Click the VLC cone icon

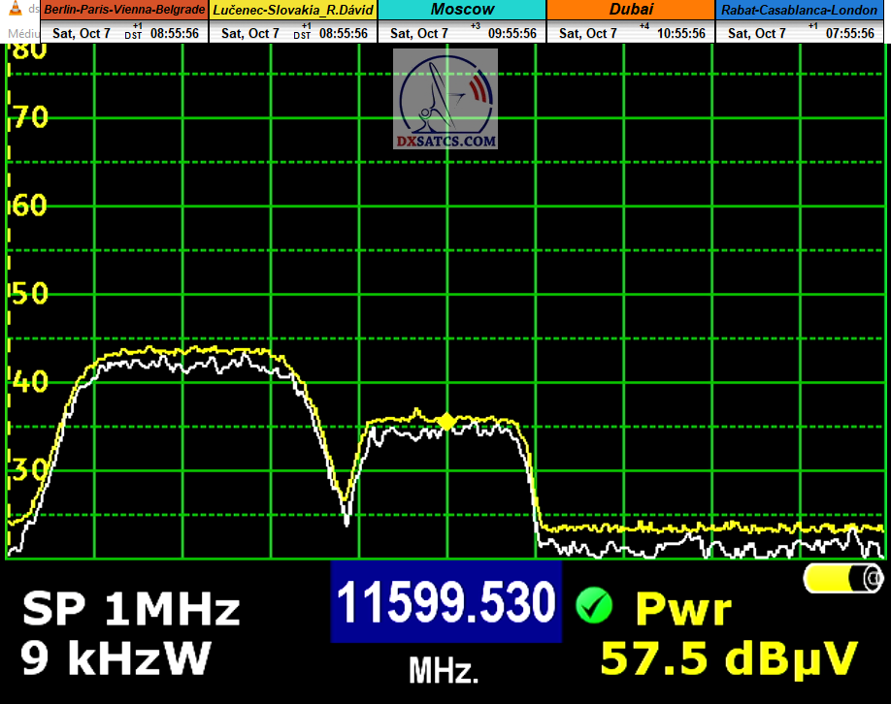coord(15,10)
